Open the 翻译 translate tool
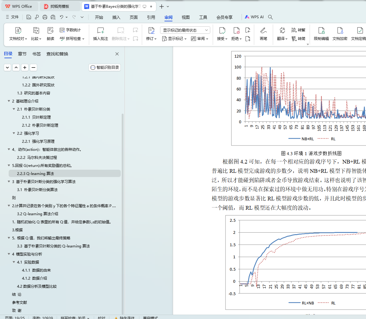This screenshot has width=366, height=319. [282, 34]
